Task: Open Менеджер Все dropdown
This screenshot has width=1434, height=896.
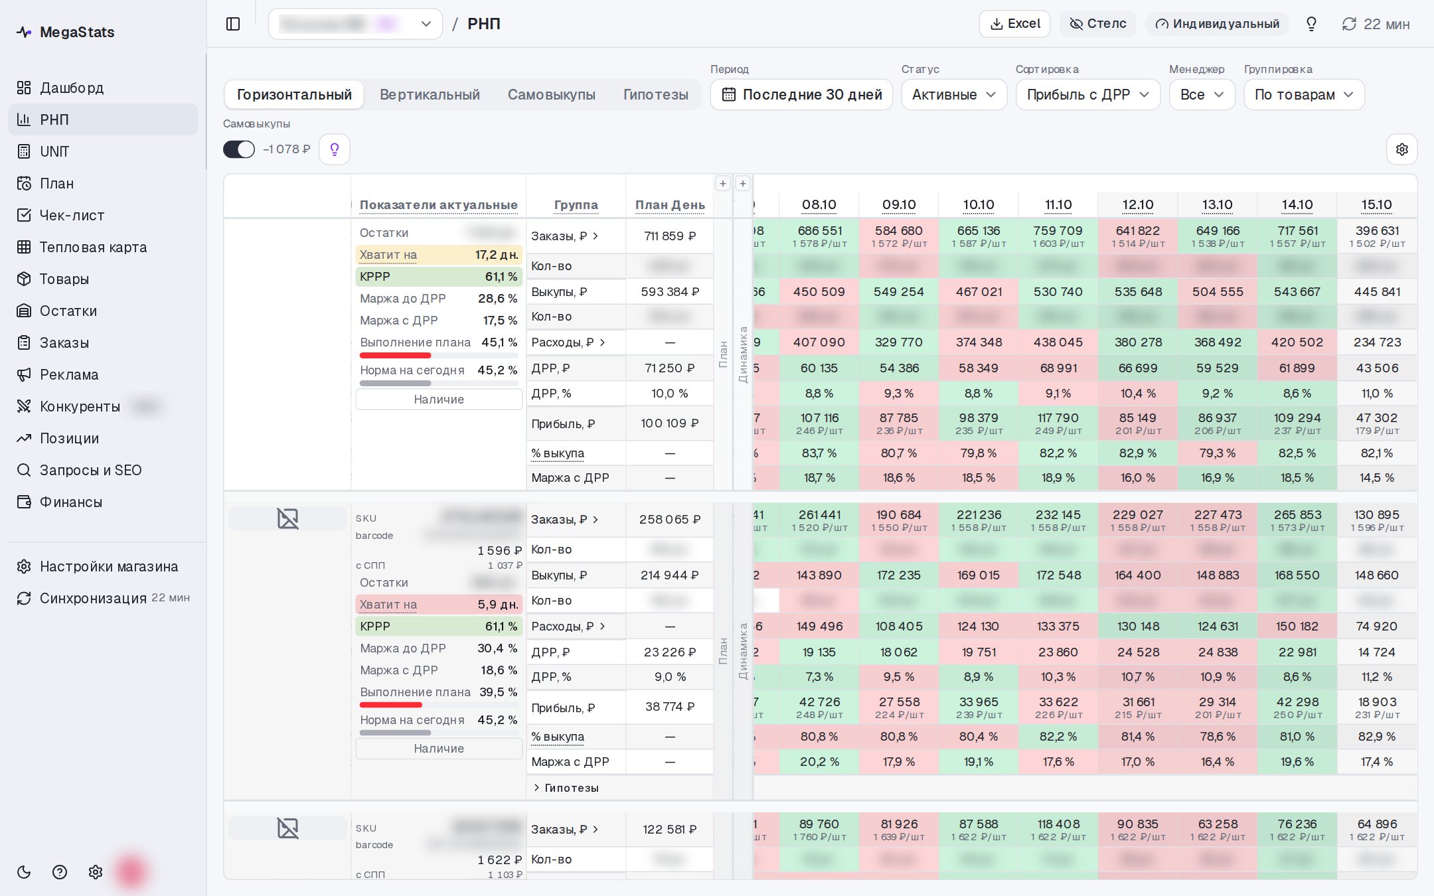Action: 1202,94
